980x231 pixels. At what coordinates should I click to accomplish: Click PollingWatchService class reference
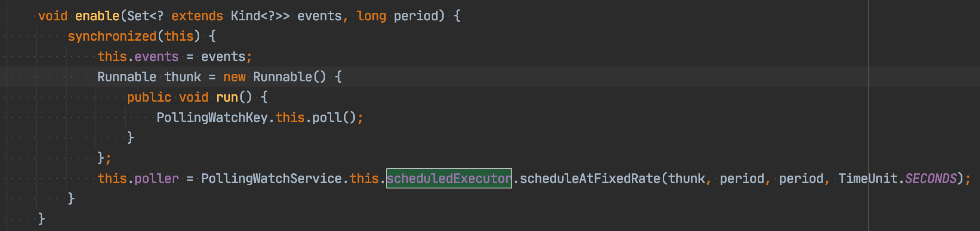pyautogui.click(x=271, y=178)
